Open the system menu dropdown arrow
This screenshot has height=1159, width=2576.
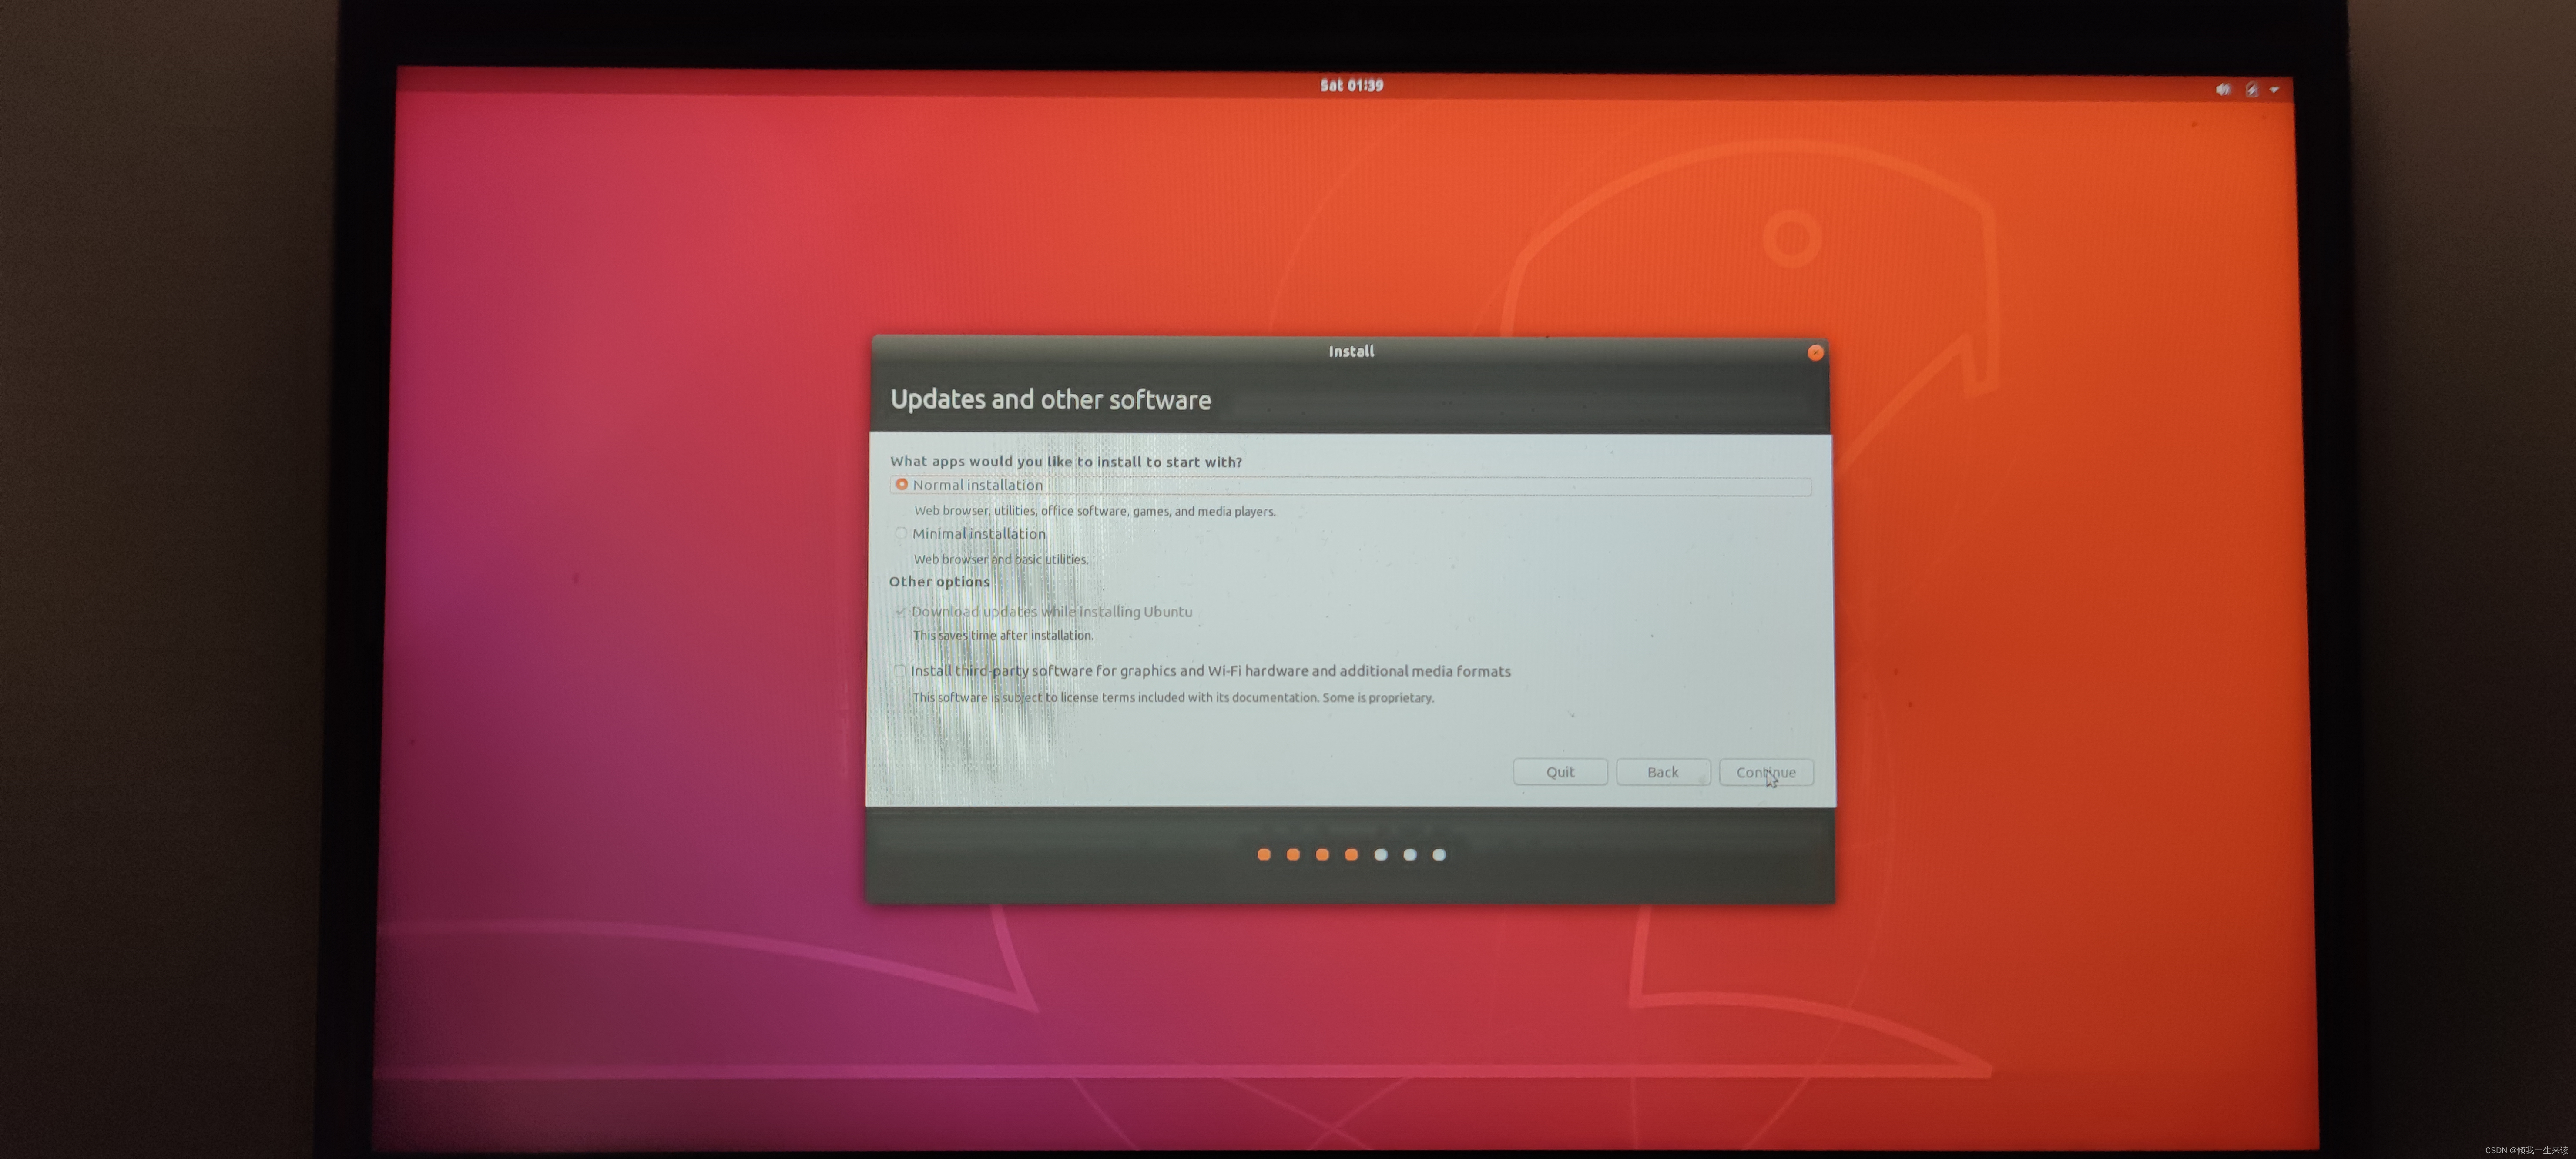pos(2274,89)
